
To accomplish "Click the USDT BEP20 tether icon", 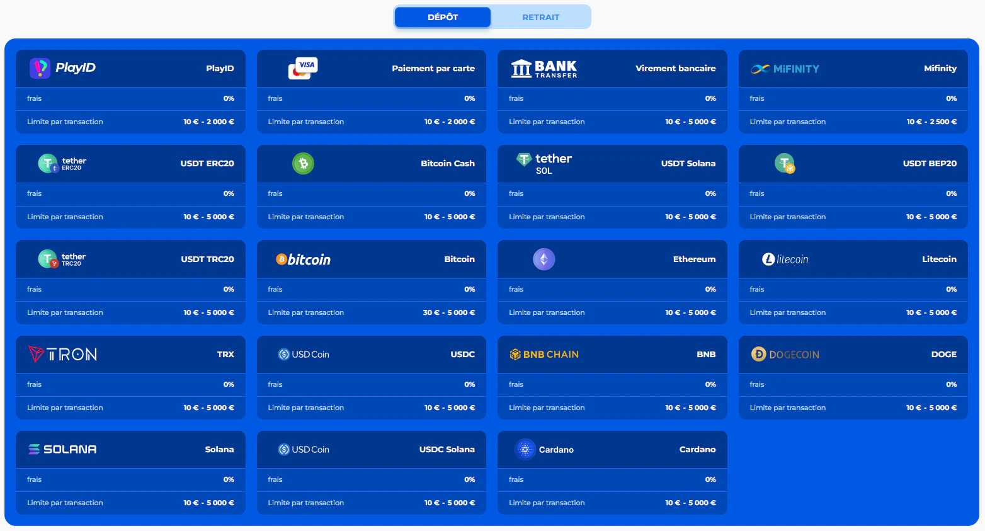I will (785, 164).
